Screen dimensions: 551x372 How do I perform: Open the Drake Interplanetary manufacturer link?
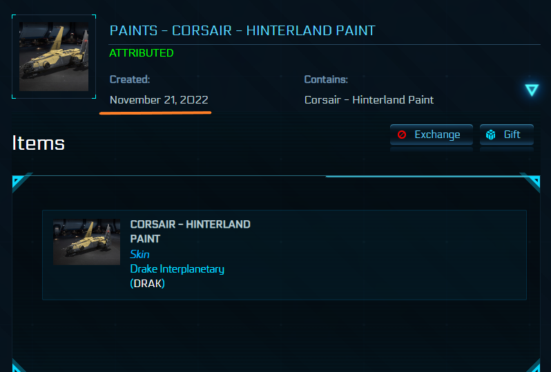(x=177, y=269)
